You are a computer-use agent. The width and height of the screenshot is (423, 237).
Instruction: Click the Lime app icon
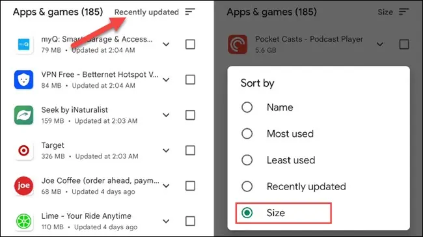pyautogui.click(x=23, y=221)
